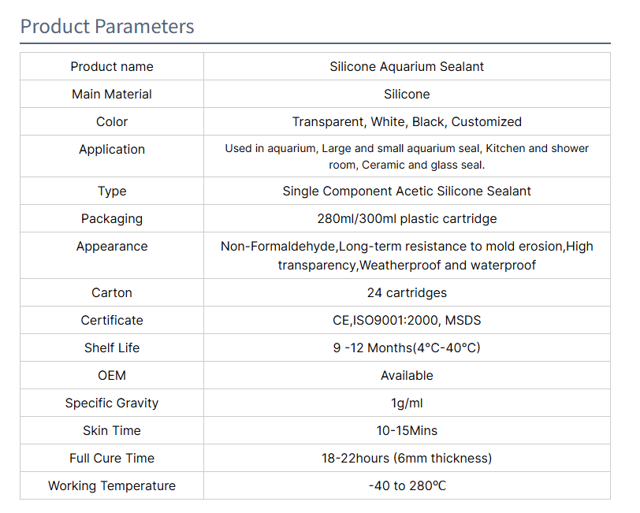Click the Used in aquarium description text
The width and height of the screenshot is (640, 513).
(407, 156)
